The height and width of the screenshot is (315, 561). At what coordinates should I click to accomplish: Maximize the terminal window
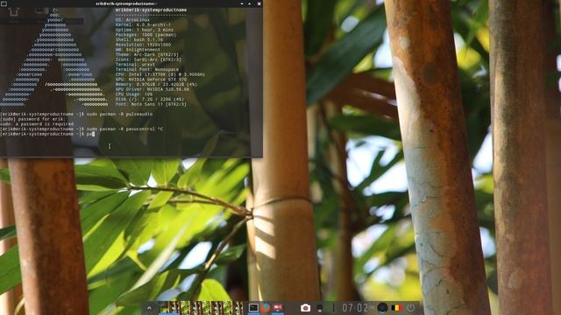click(250, 3)
